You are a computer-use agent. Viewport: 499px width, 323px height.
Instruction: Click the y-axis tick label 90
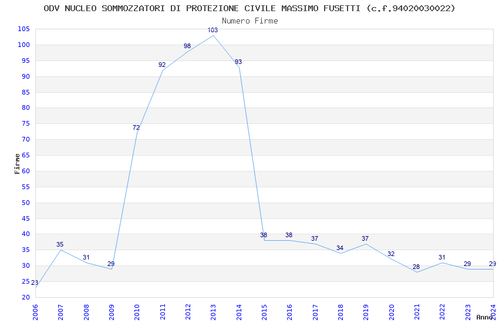pos(25,76)
